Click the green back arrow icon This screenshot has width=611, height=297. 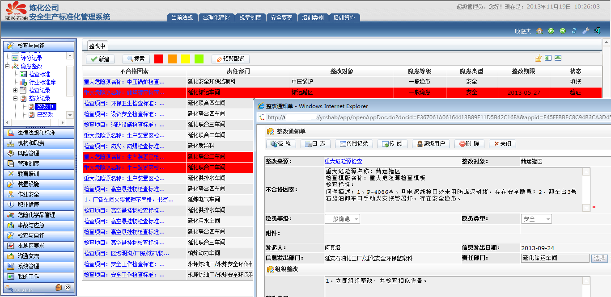(x=551, y=31)
